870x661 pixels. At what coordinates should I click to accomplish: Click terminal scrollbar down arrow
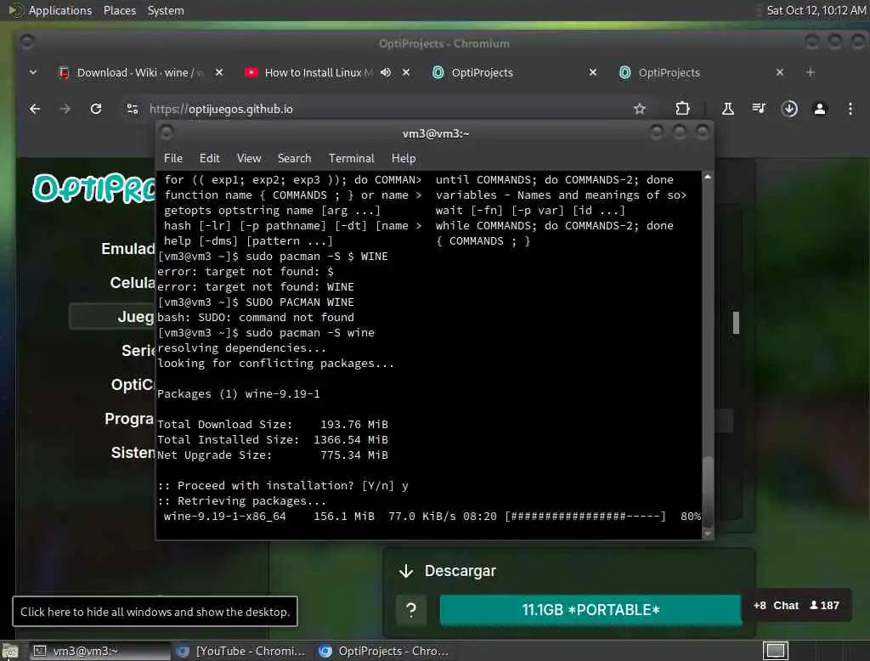708,534
